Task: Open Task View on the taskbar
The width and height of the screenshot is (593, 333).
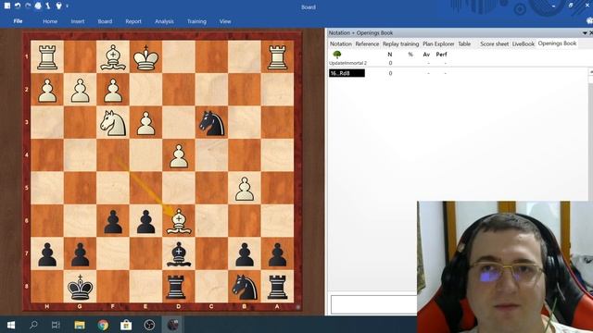Action: 56,325
